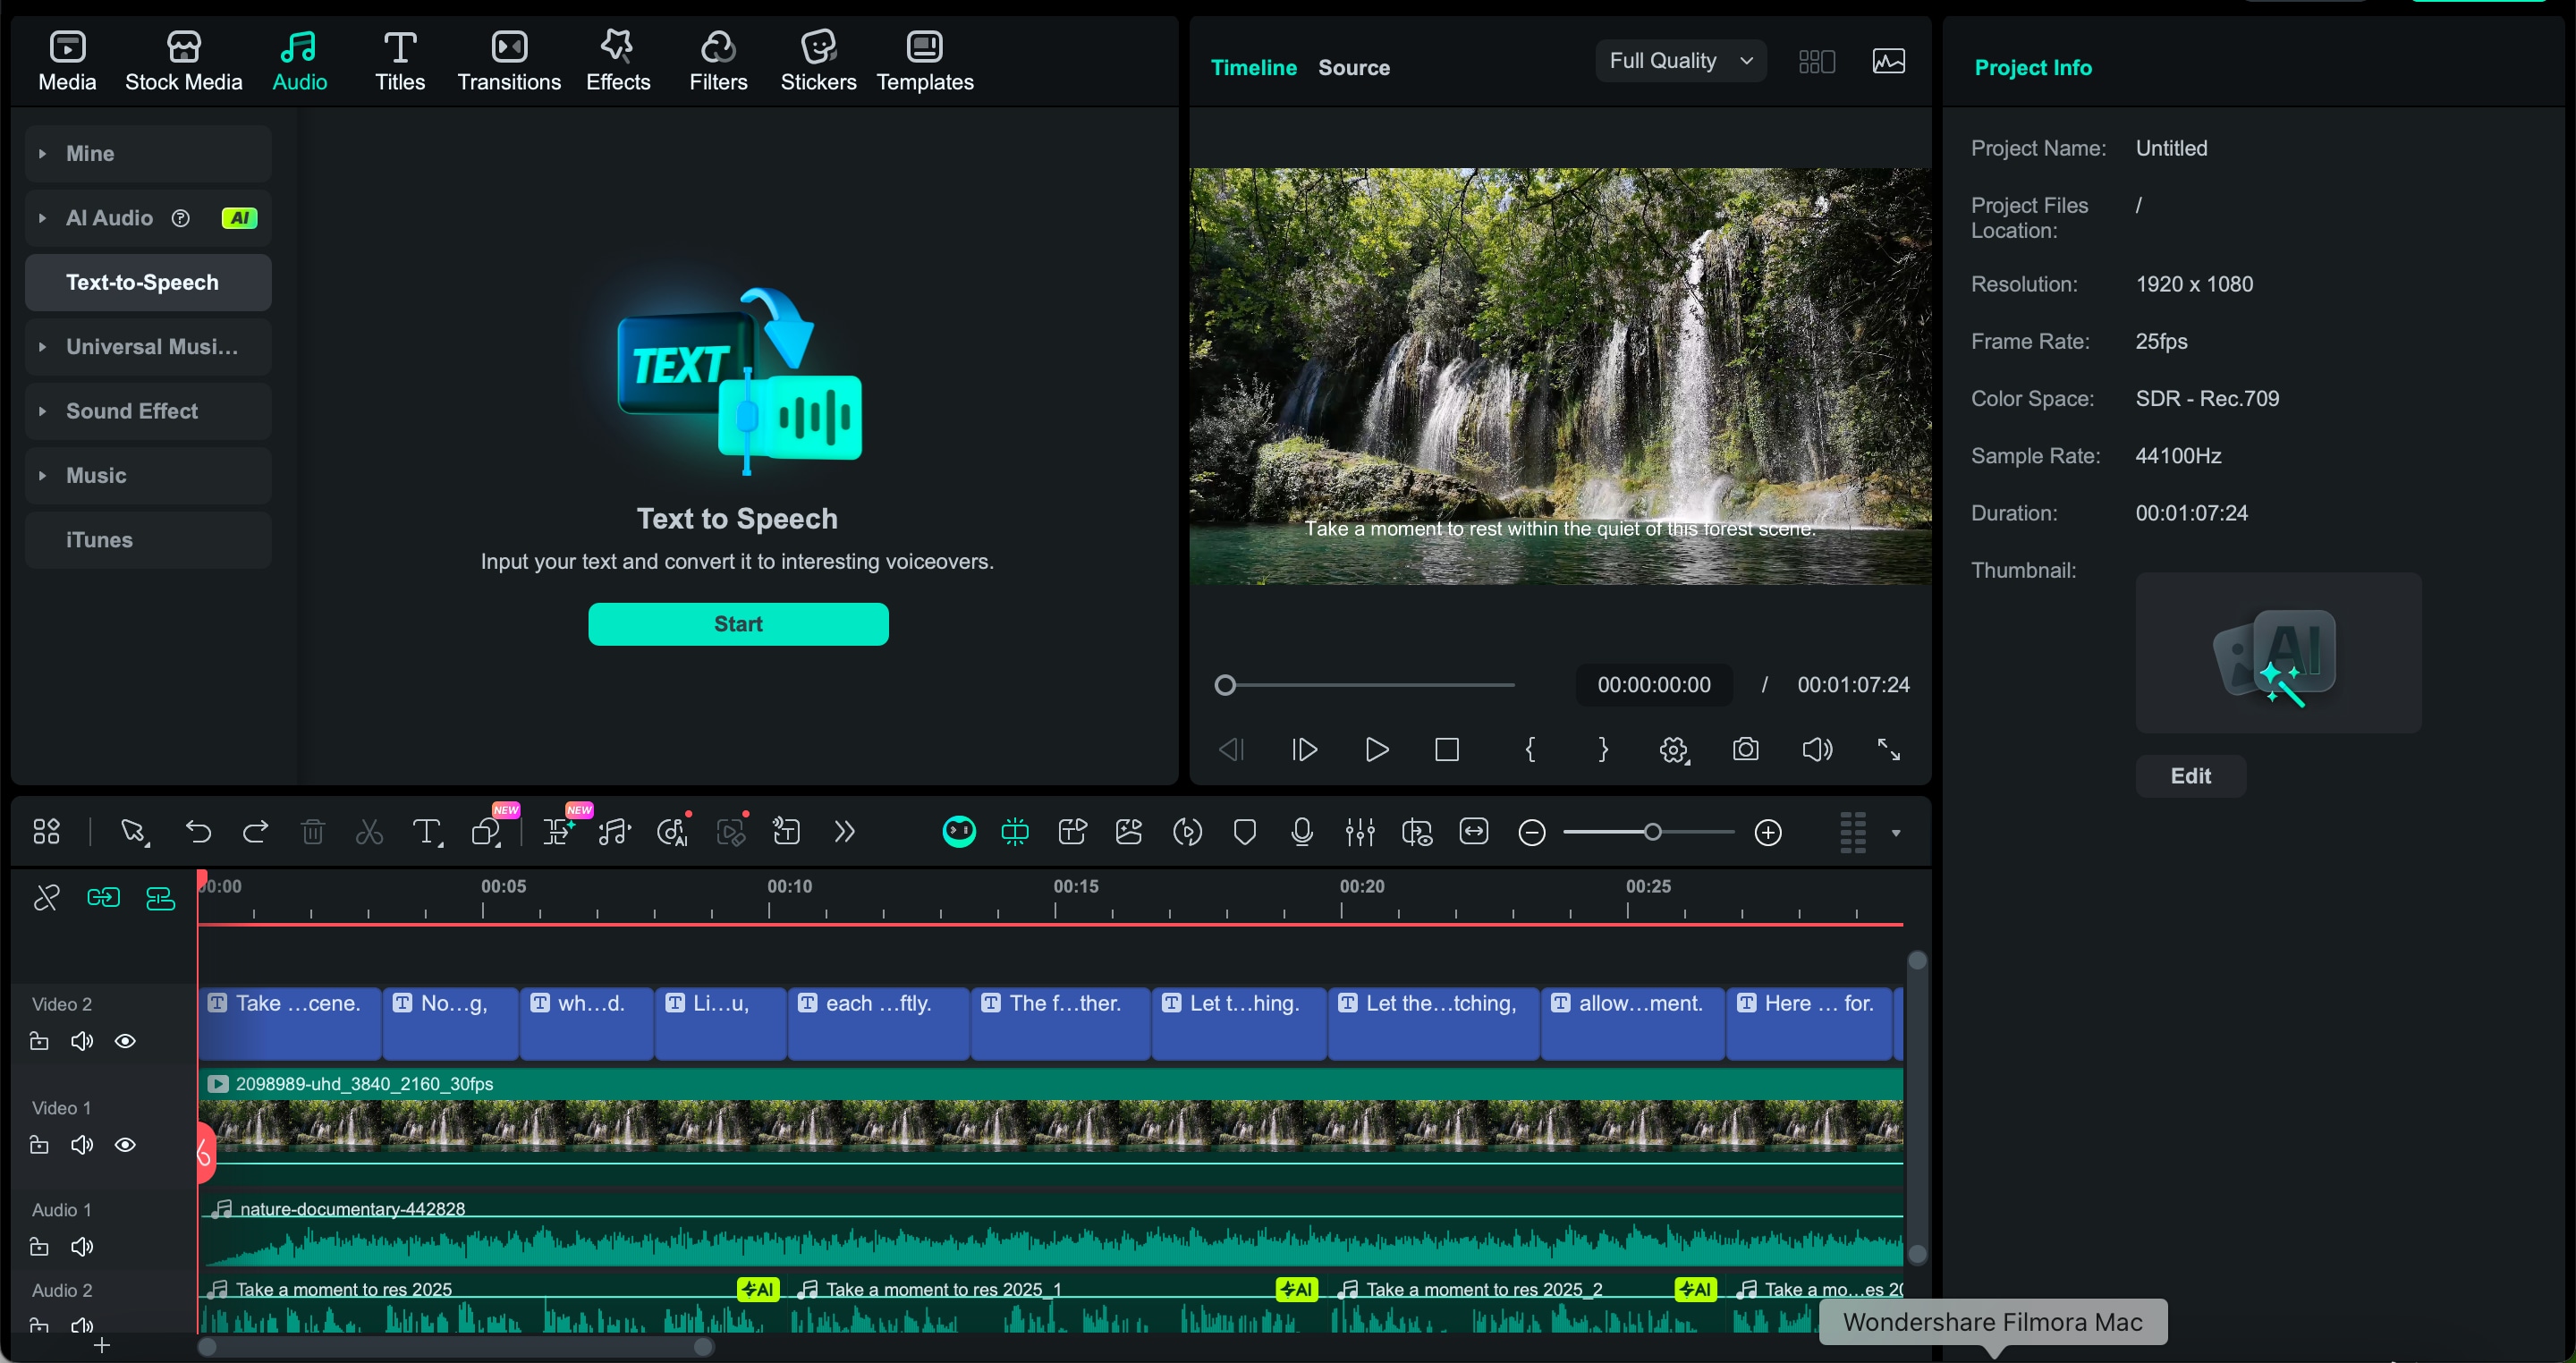The image size is (2576, 1363).
Task: Select the Effects panel
Action: click(x=617, y=60)
